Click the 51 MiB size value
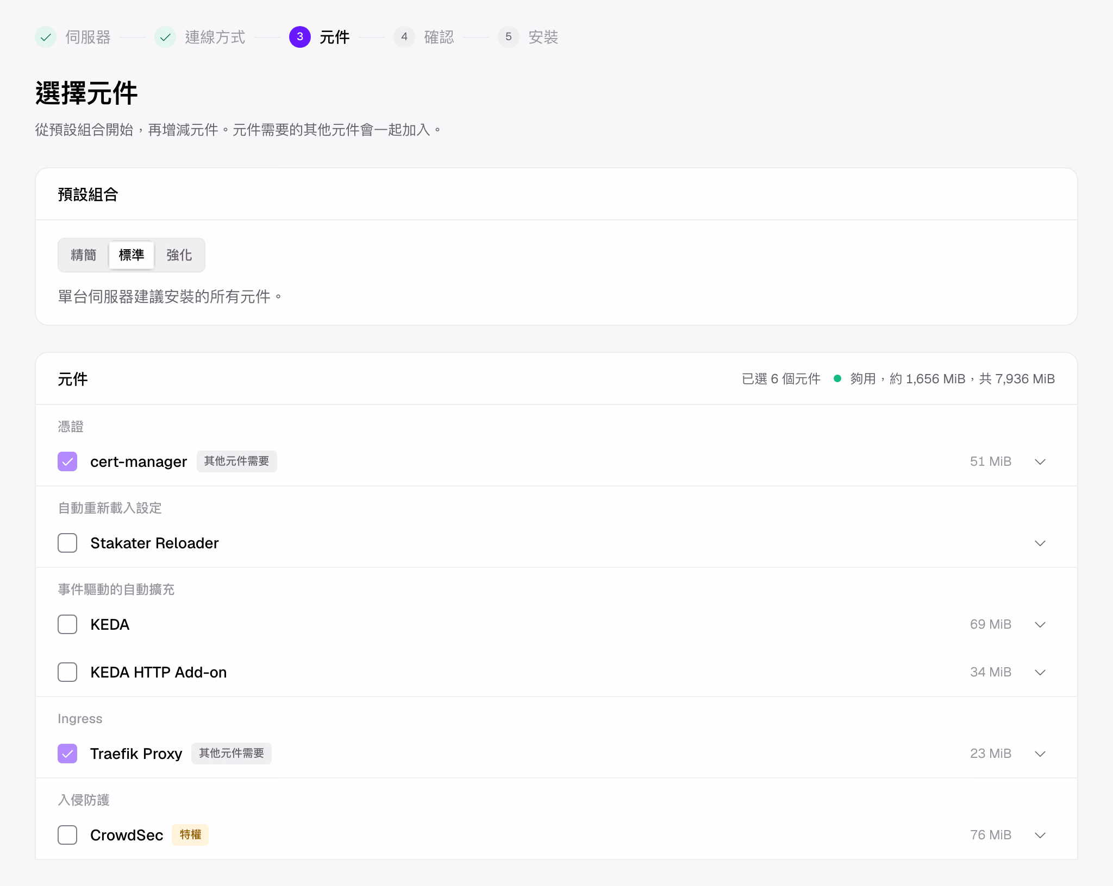This screenshot has width=1113, height=886. (991, 461)
